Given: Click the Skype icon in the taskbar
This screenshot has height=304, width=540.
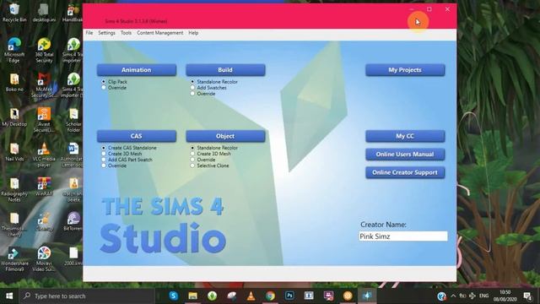Looking at the screenshot, I should click(x=173, y=296).
